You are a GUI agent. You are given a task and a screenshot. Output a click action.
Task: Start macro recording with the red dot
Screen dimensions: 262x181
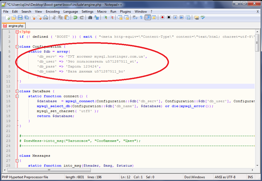click(162, 17)
